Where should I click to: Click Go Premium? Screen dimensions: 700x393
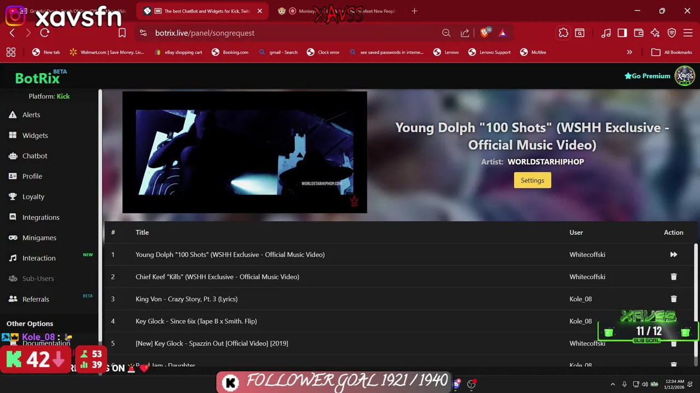647,76
